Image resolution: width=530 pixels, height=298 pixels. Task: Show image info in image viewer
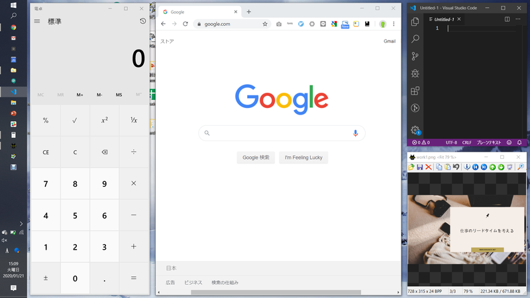click(467, 167)
